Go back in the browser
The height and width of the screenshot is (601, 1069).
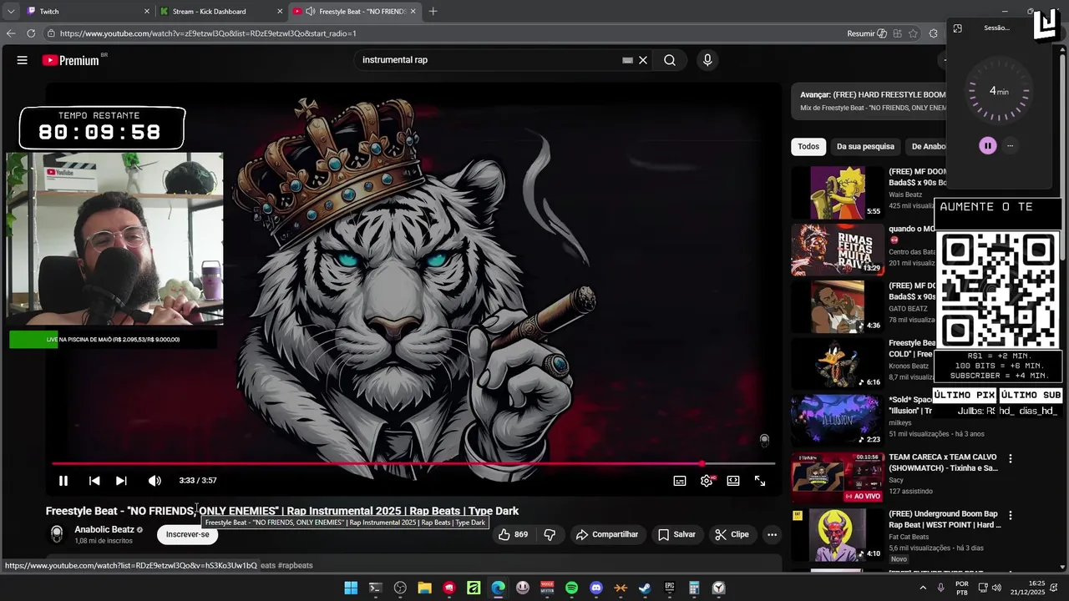tap(11, 33)
